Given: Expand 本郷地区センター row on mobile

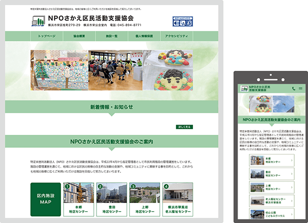Looking at the screenshot, I should point(271,160).
